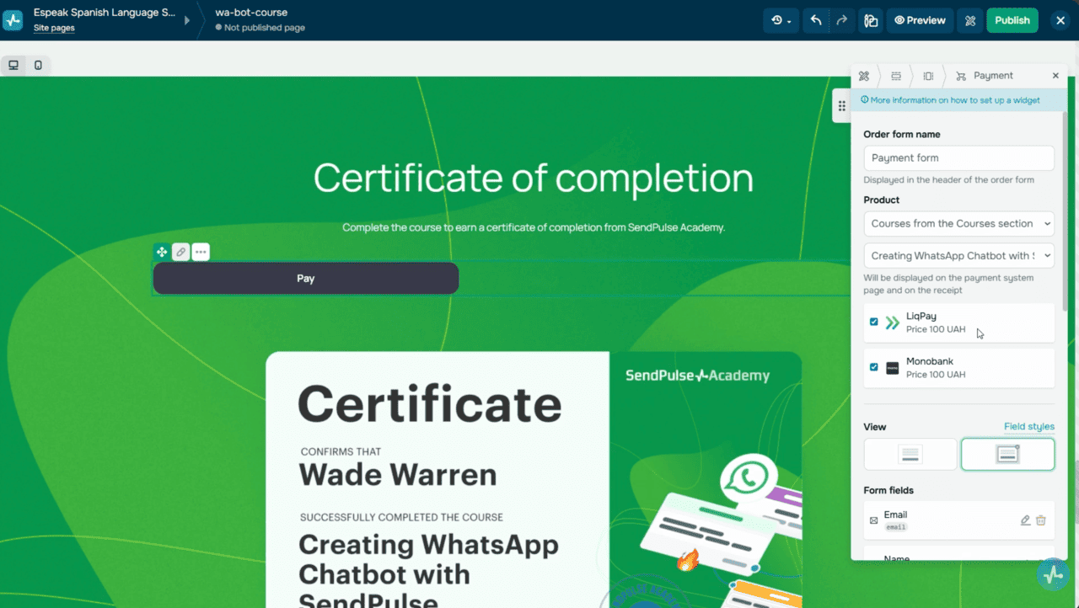Click the panel drag handle dots
Image resolution: width=1079 pixels, height=608 pixels.
pyautogui.click(x=841, y=106)
